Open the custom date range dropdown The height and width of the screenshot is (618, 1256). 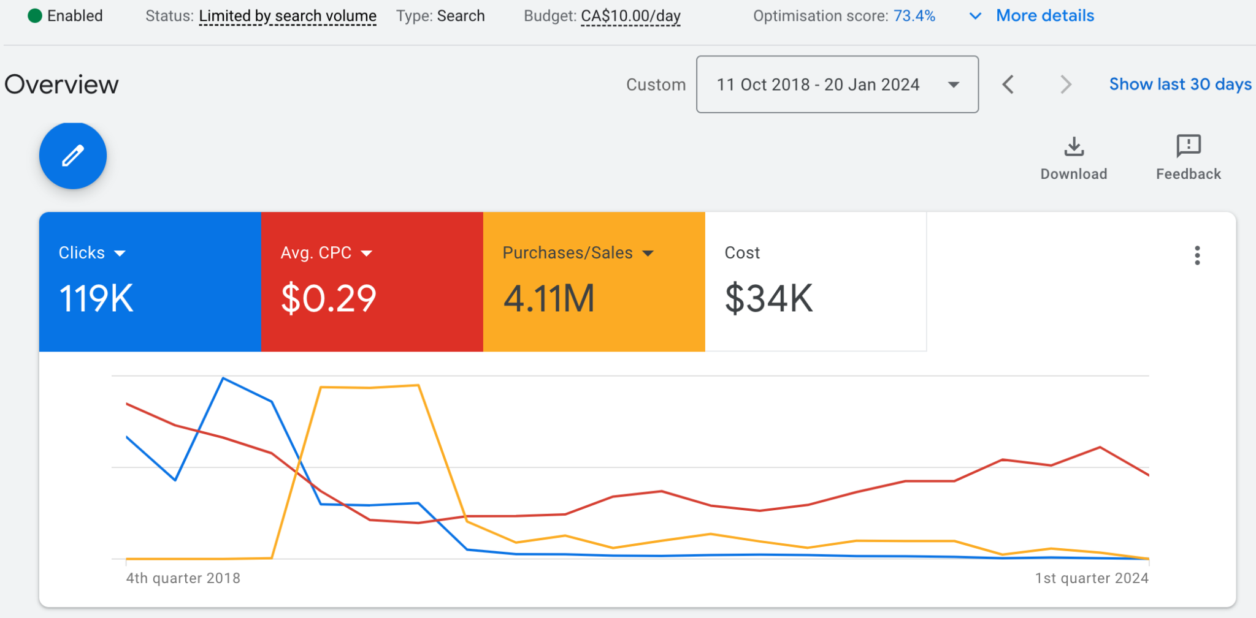tap(837, 85)
